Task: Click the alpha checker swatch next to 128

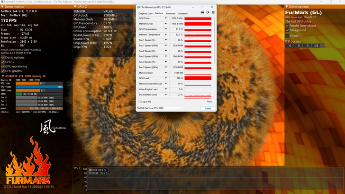Action: point(322,46)
